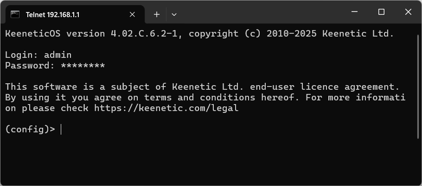Click the "Password:" label text

click(x=30, y=66)
